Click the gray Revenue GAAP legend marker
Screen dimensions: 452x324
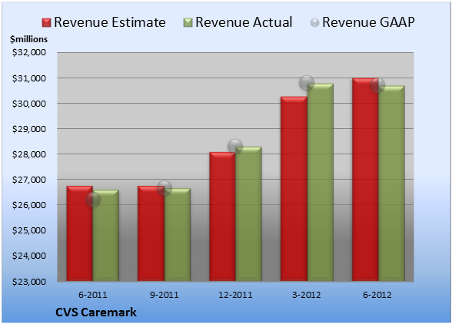click(x=314, y=22)
